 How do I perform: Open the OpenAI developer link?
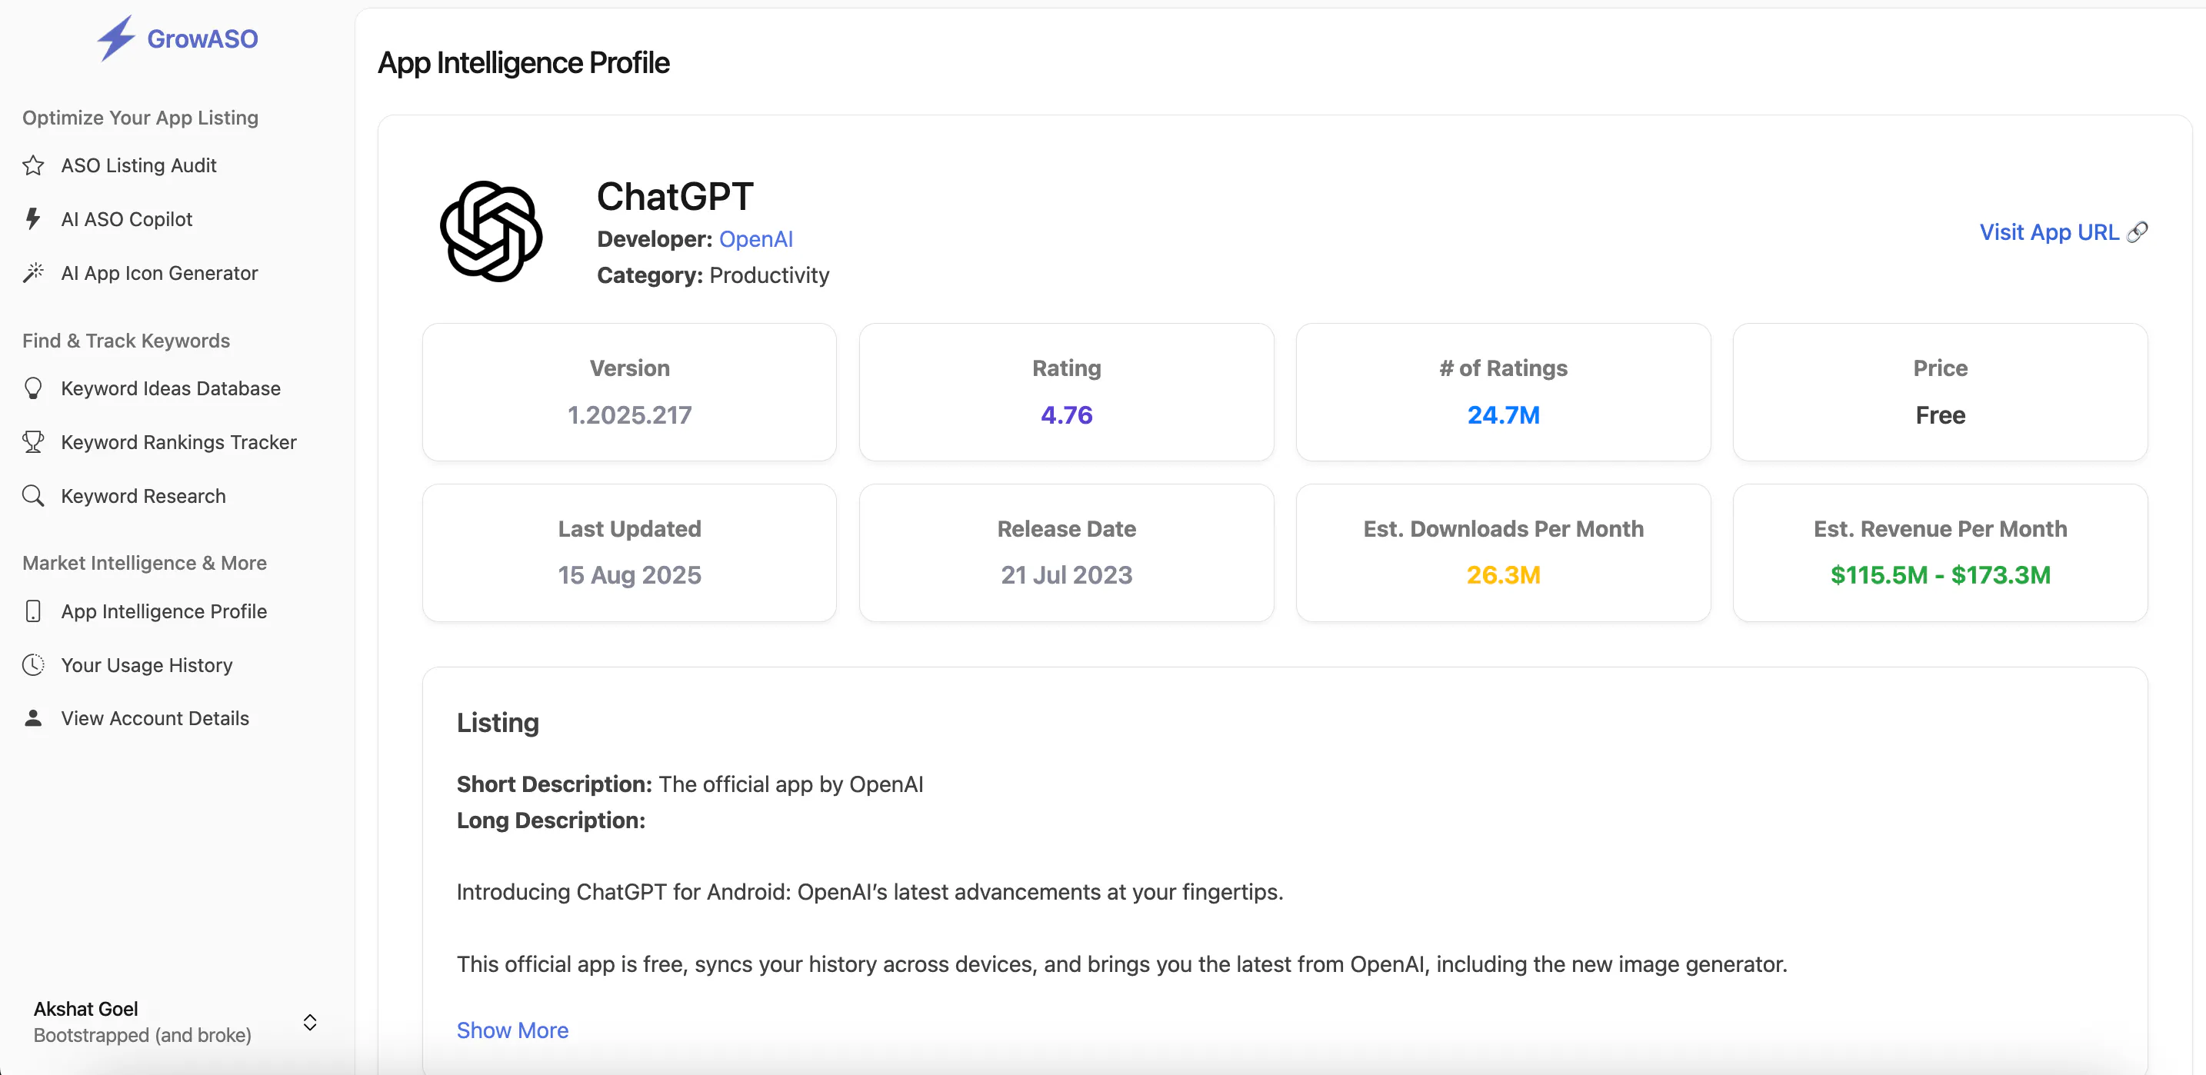tap(756, 239)
